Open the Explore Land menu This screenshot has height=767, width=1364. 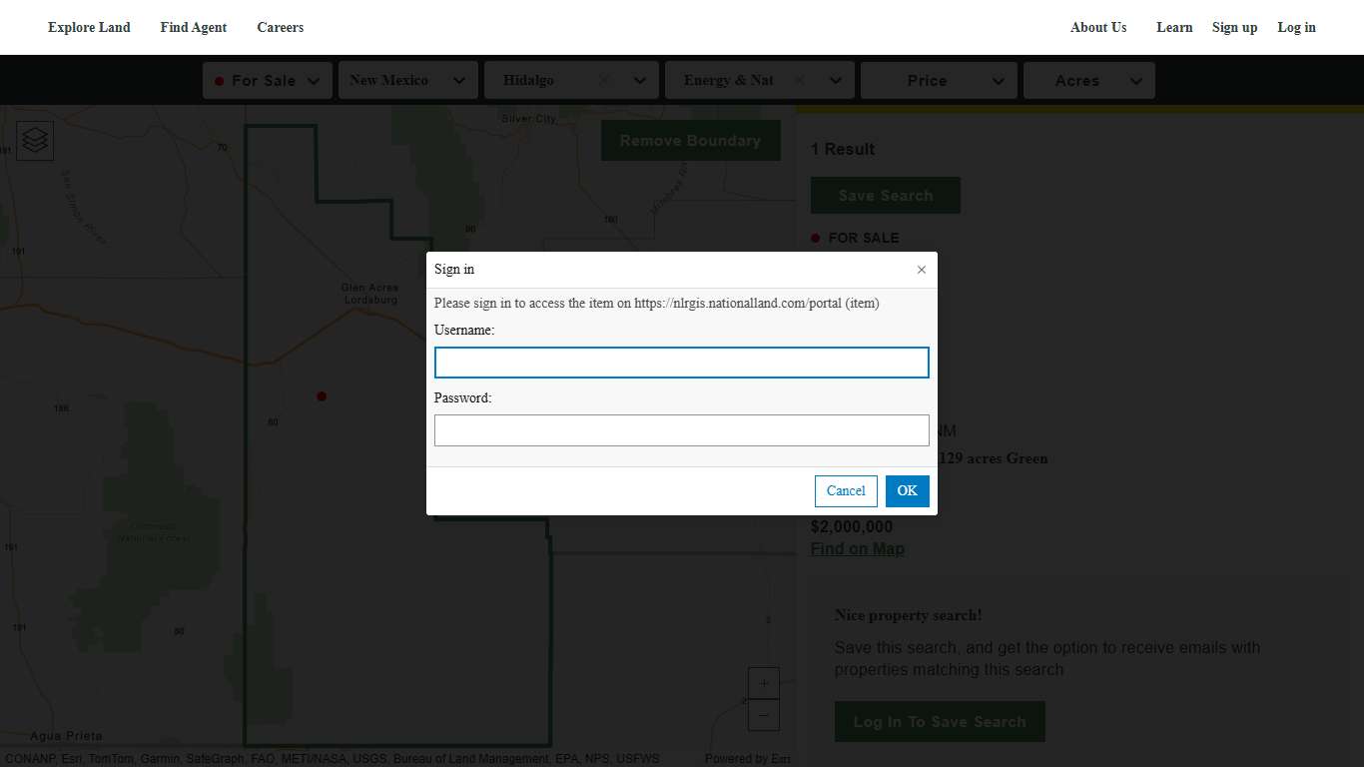click(89, 27)
